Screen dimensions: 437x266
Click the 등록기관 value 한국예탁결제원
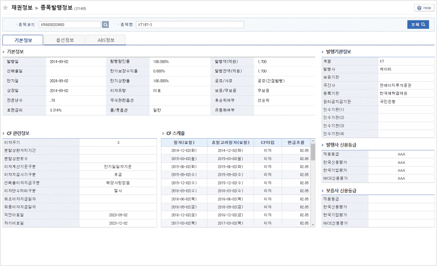(x=393, y=94)
